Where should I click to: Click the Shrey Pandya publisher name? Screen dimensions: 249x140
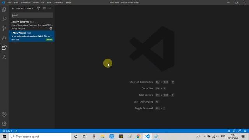pos(18,28)
